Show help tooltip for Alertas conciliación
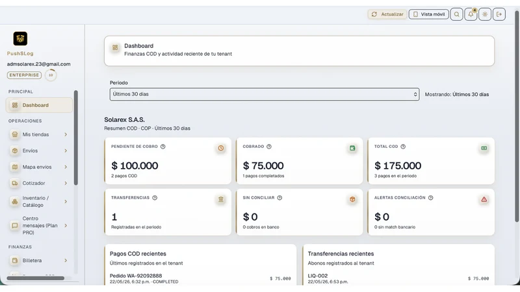Viewport: 520px width, 292px height. [430, 198]
